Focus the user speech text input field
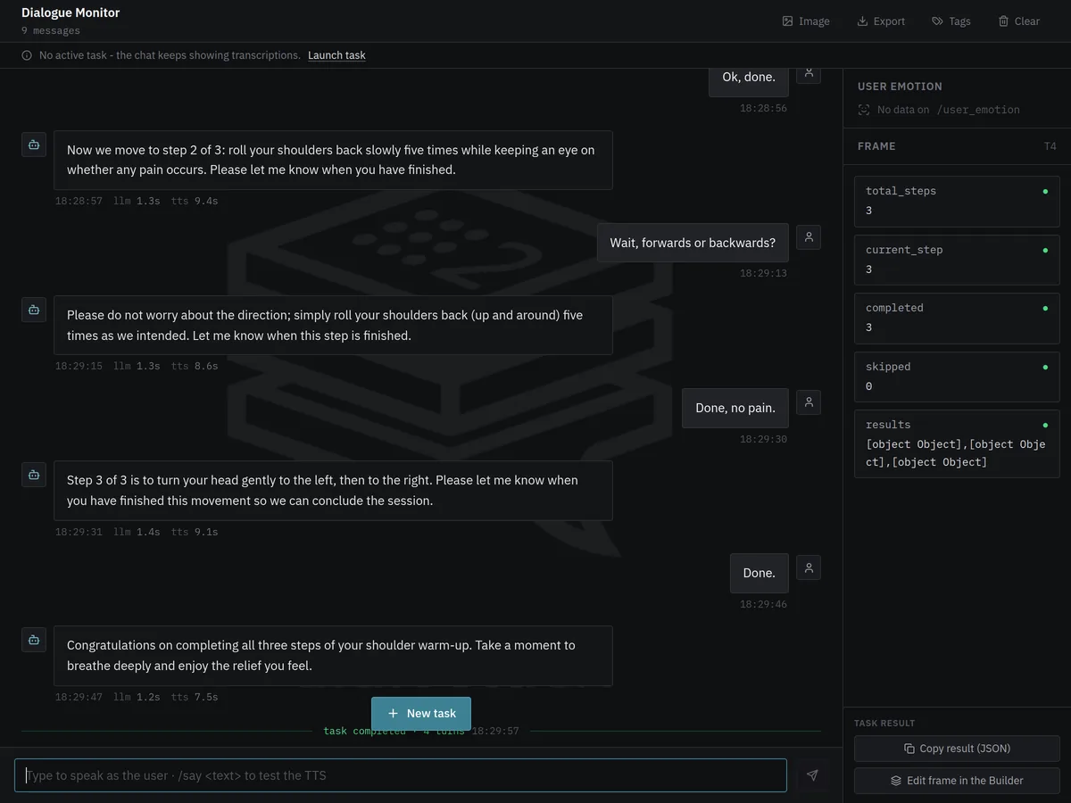The height and width of the screenshot is (803, 1071). click(x=401, y=775)
